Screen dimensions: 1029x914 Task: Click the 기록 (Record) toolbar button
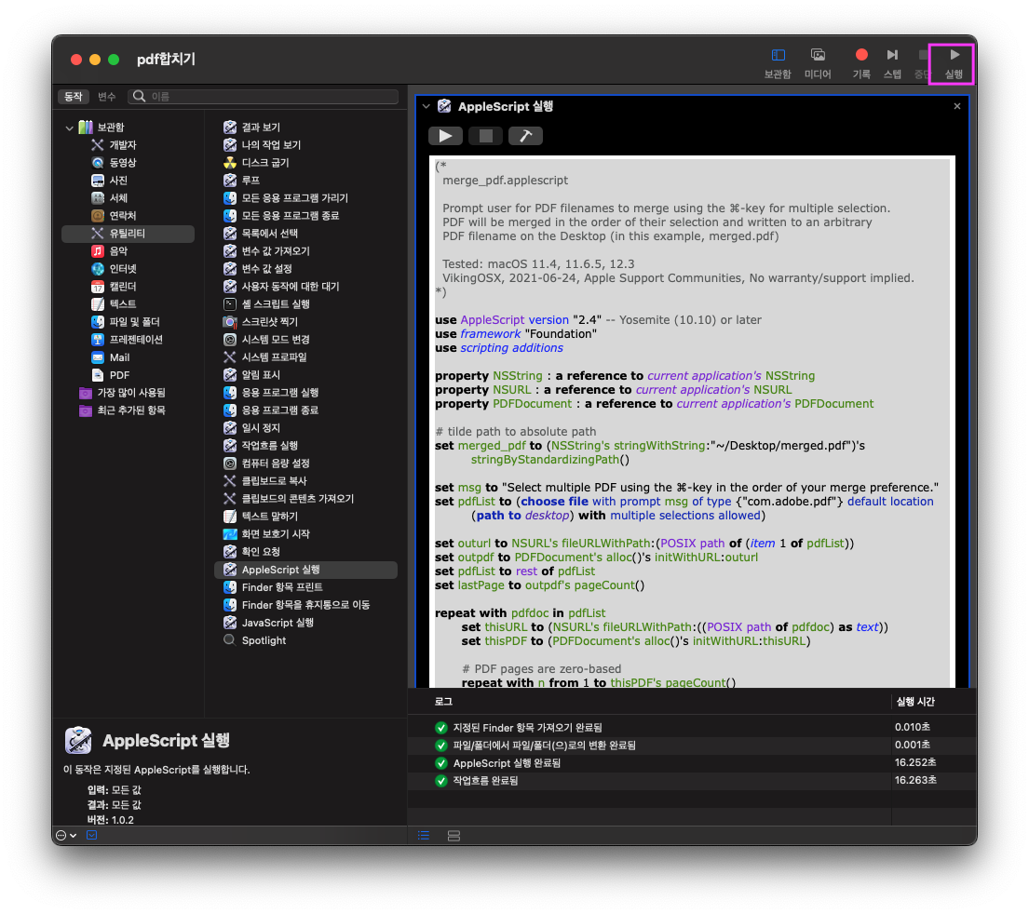tap(861, 63)
